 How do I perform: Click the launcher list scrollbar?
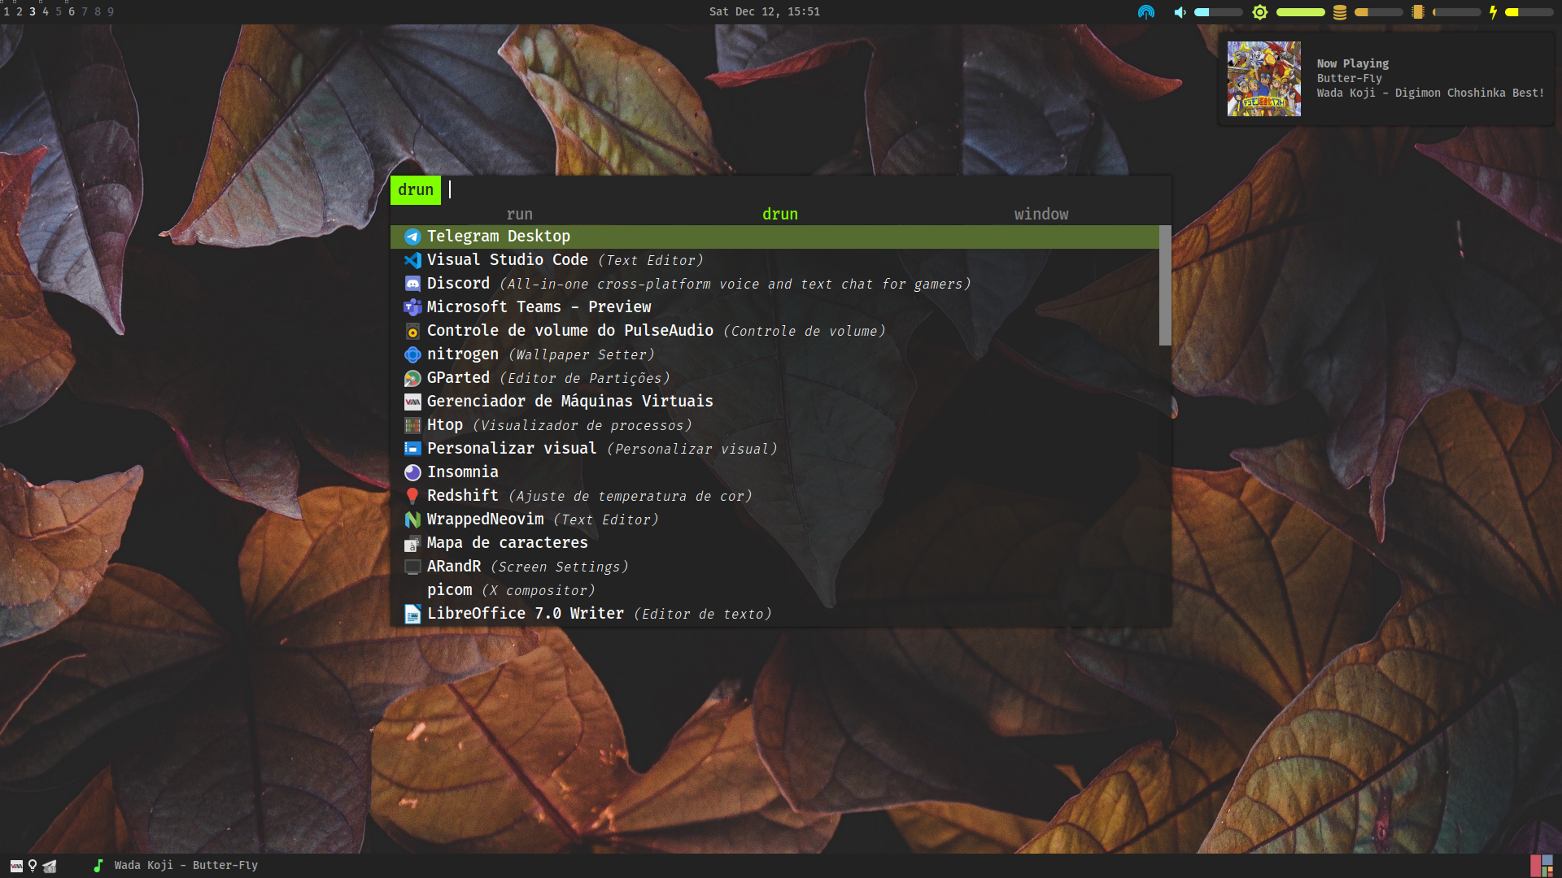(x=1165, y=285)
